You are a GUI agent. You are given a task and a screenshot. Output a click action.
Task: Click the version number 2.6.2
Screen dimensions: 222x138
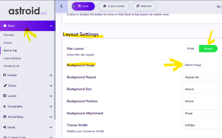click(43, 14)
